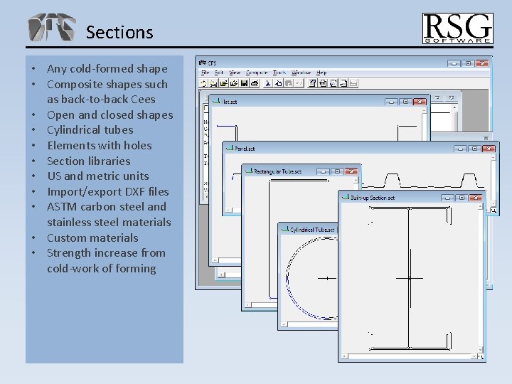Close the Panel.sct window
The image size is (512, 384).
coord(489,149)
